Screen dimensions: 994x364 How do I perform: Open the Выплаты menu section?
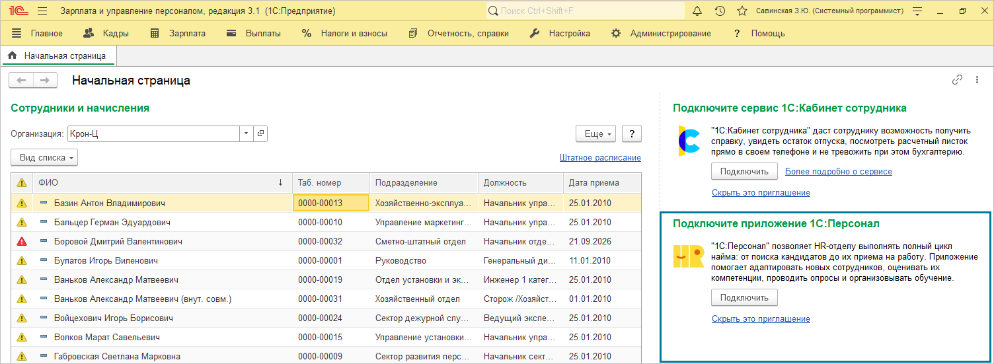[253, 34]
